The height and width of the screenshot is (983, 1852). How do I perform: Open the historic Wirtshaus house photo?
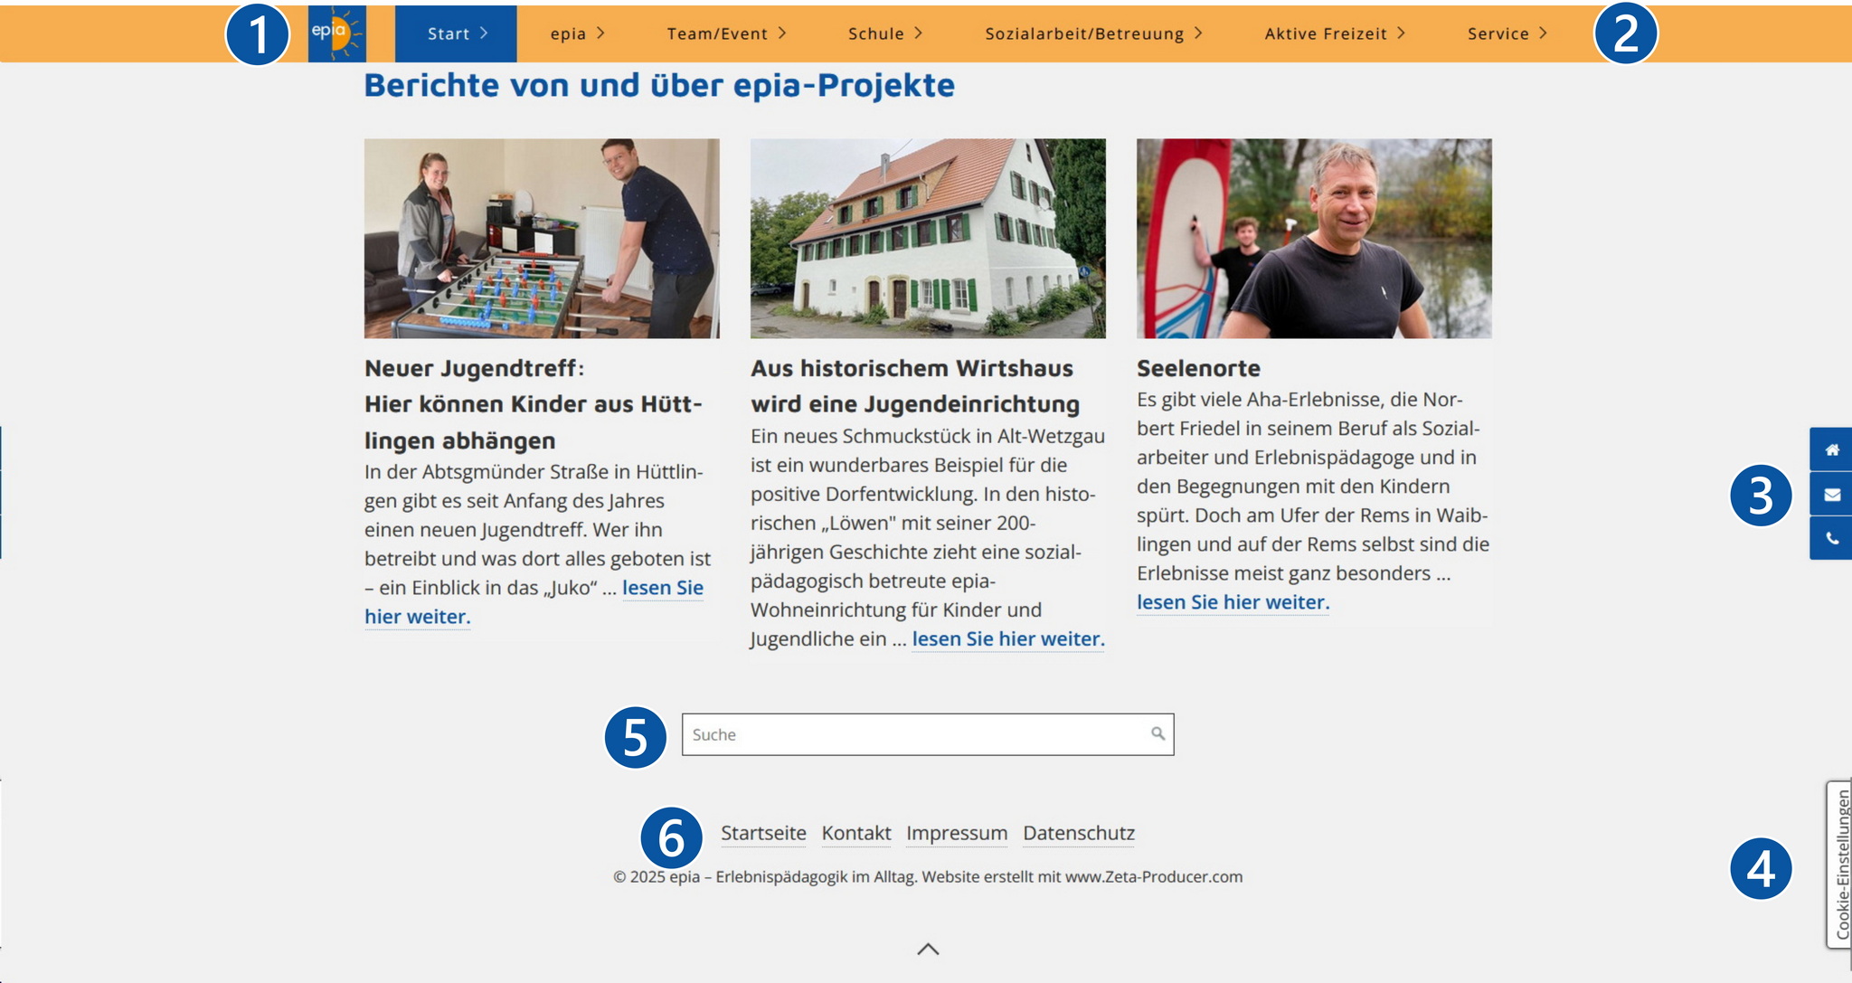click(928, 238)
